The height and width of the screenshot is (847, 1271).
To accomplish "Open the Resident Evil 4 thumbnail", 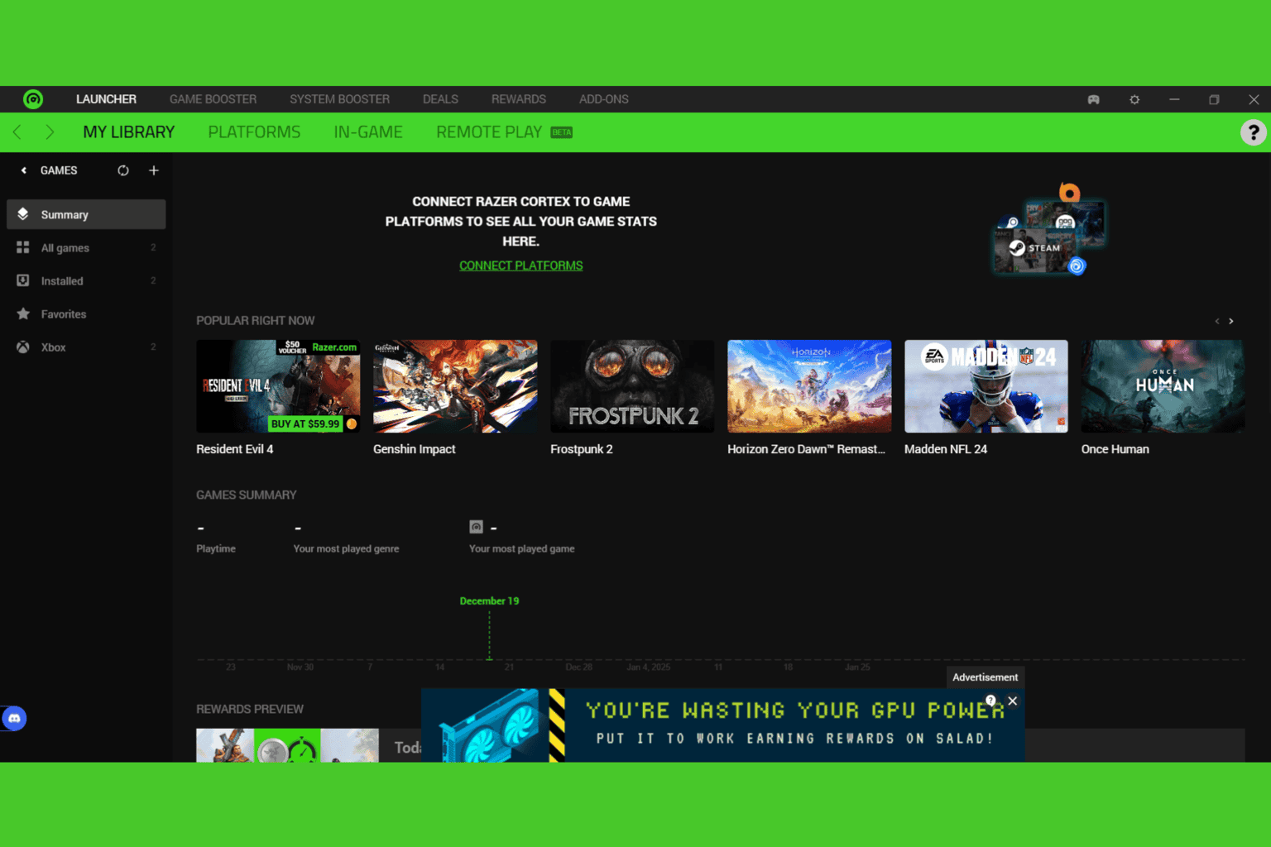I will [x=278, y=386].
